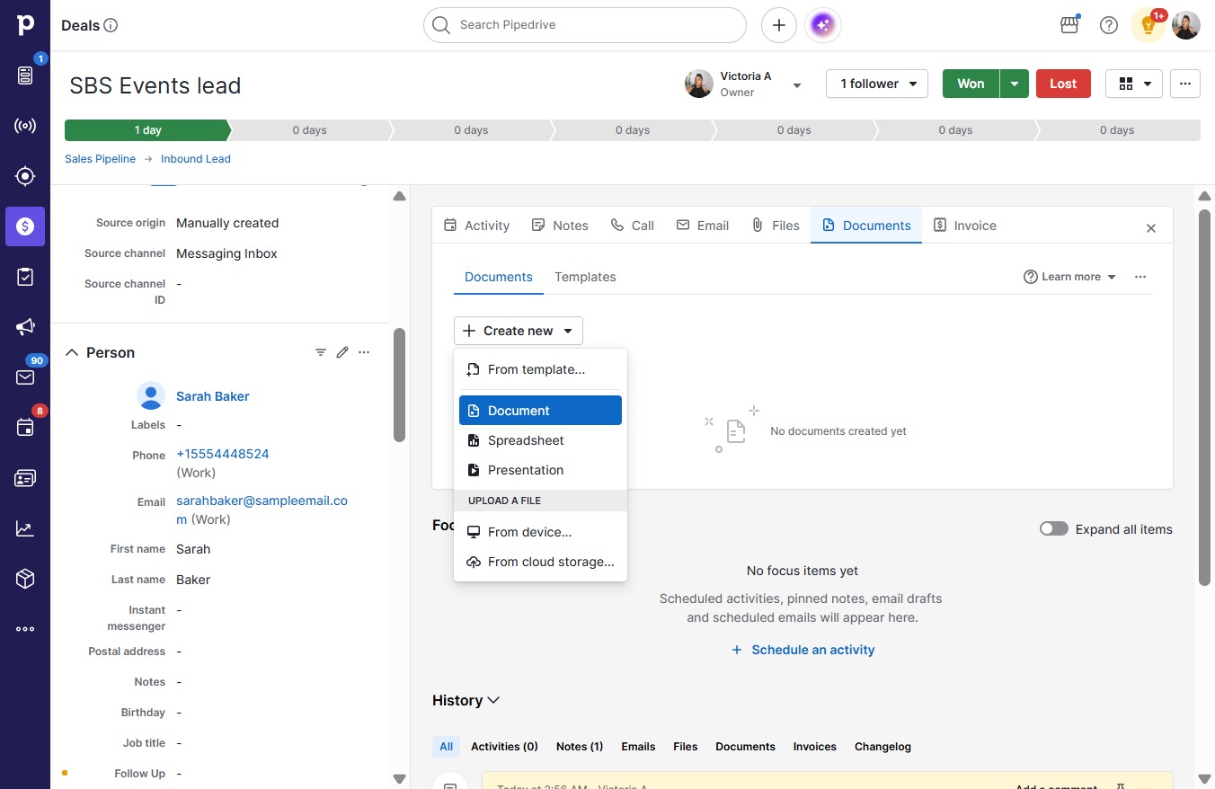Screen dimensions: 1215x789
Task: Open the user profile avatar
Action: coord(1186,25)
